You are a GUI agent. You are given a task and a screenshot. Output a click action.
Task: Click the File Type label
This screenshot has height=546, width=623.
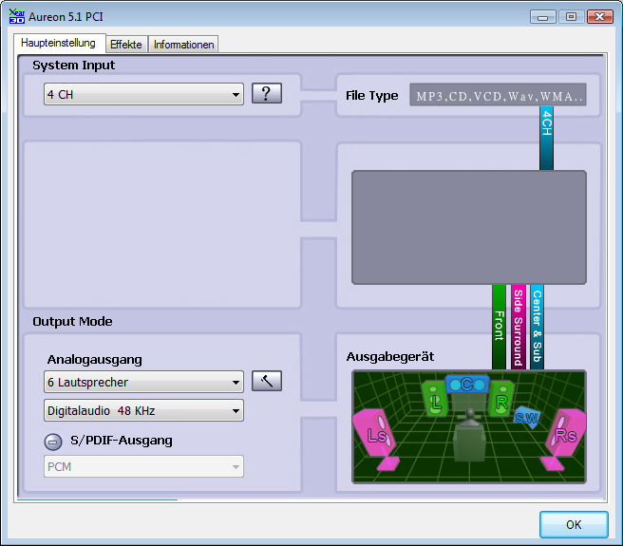pyautogui.click(x=372, y=95)
